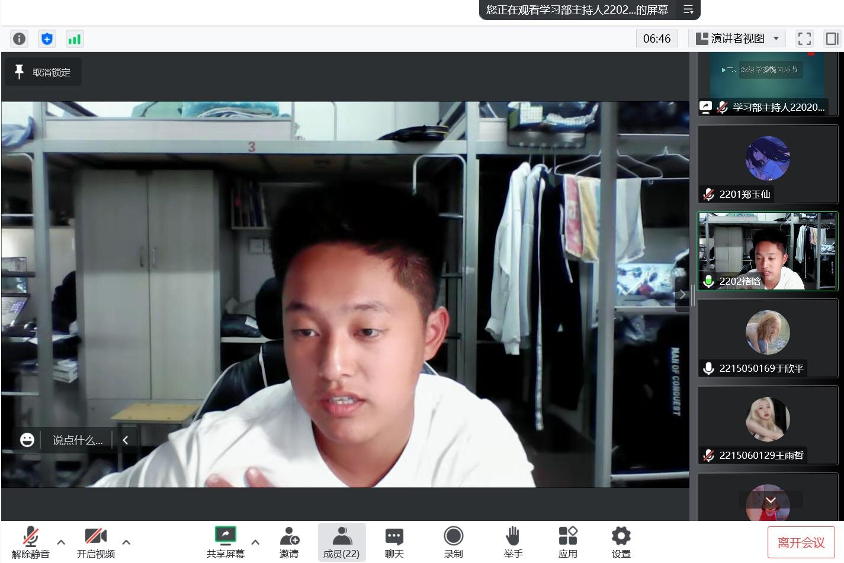Raise hand with 举手 icon

513,542
